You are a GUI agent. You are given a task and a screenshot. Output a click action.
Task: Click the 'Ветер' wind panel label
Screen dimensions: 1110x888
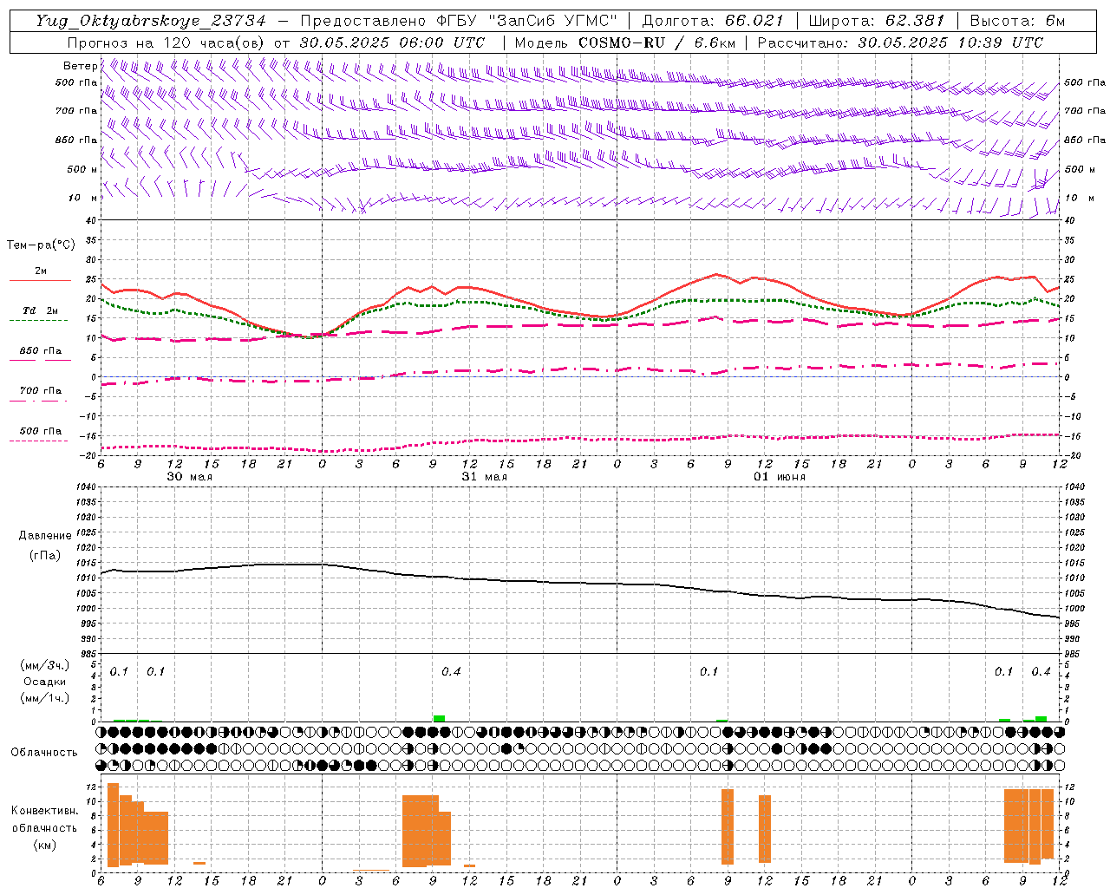tap(80, 66)
